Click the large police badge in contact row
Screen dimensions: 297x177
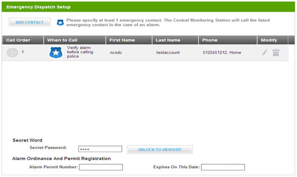pyautogui.click(x=56, y=52)
